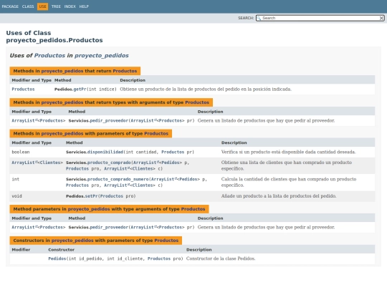This screenshot has height=290, width=387.
Task: Click description 'Verifica si un producto está disponible'
Action: point(288,152)
